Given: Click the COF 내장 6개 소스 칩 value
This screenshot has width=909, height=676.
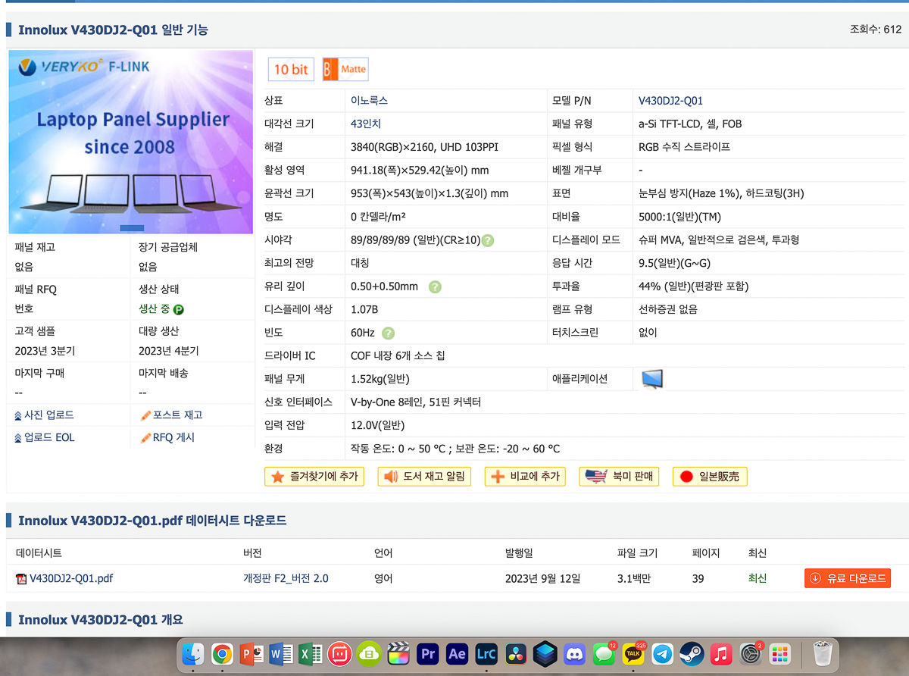Looking at the screenshot, I should (x=398, y=355).
